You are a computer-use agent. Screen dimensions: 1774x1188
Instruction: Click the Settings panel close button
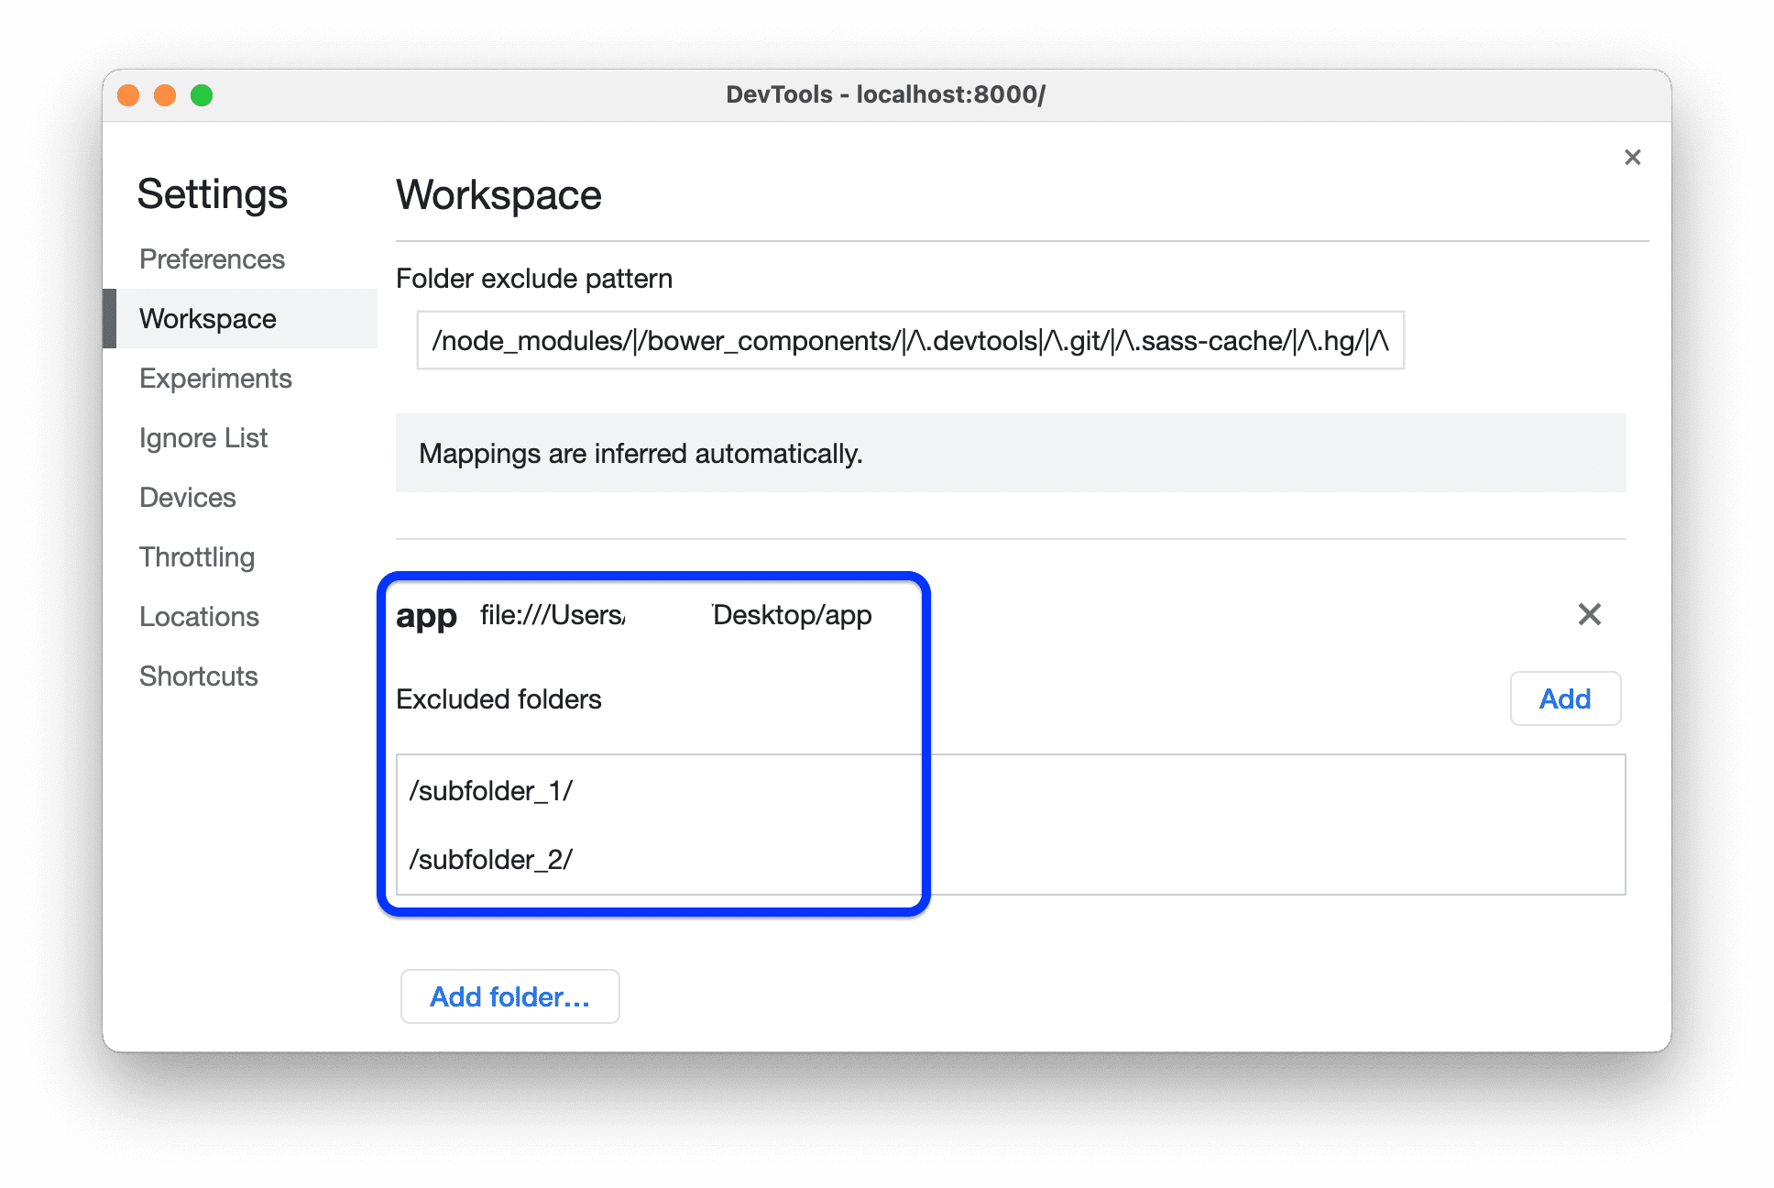(1632, 157)
